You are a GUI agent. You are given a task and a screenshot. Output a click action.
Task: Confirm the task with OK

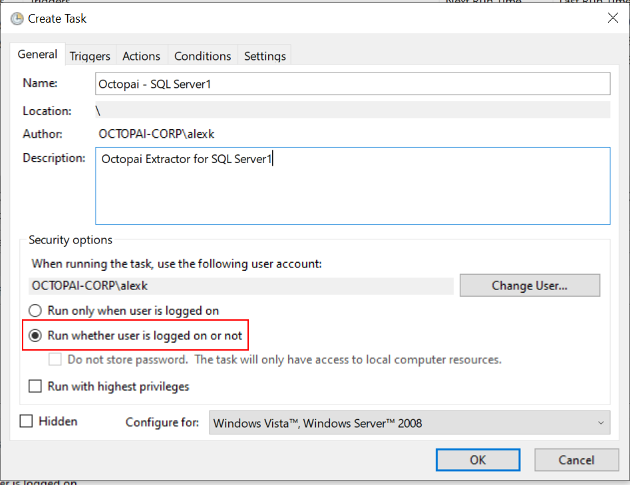tap(478, 460)
